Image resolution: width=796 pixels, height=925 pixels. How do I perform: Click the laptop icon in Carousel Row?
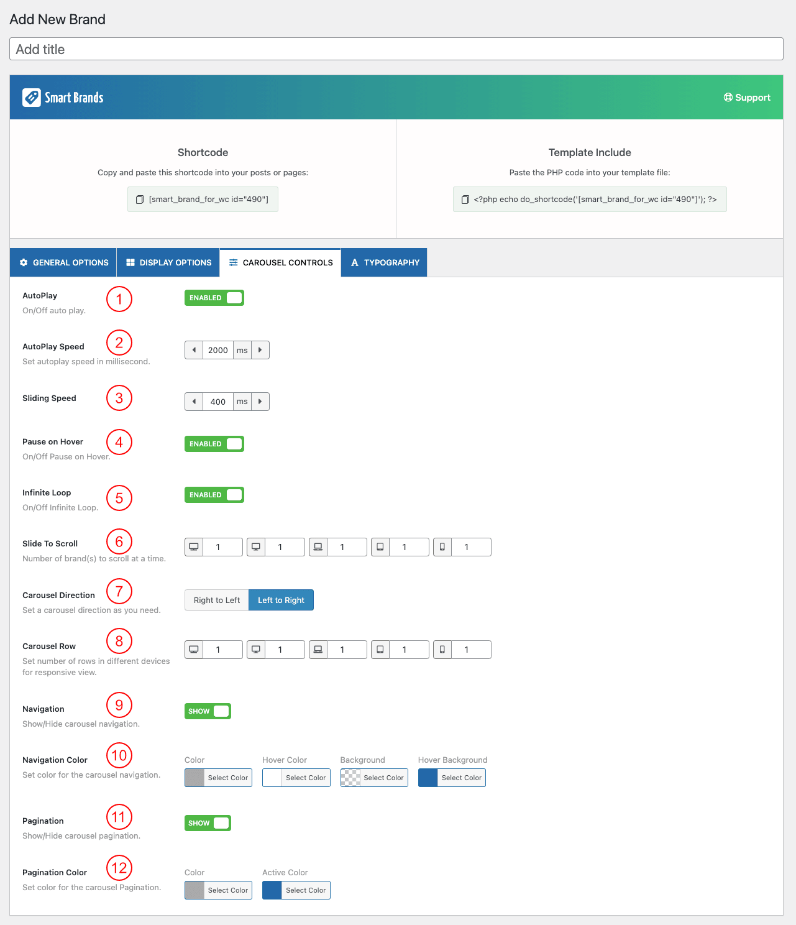318,650
